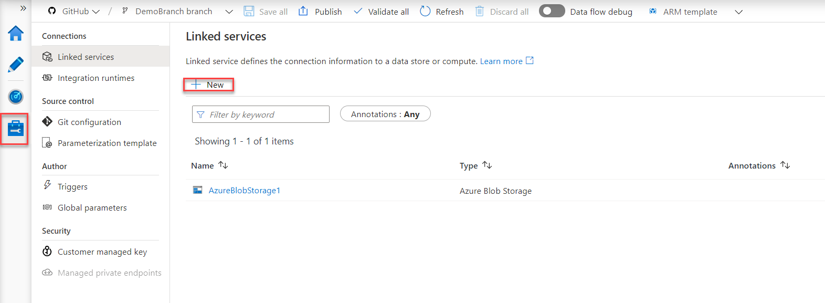Create a New linked service
Screen dimensions: 825x303
point(208,85)
